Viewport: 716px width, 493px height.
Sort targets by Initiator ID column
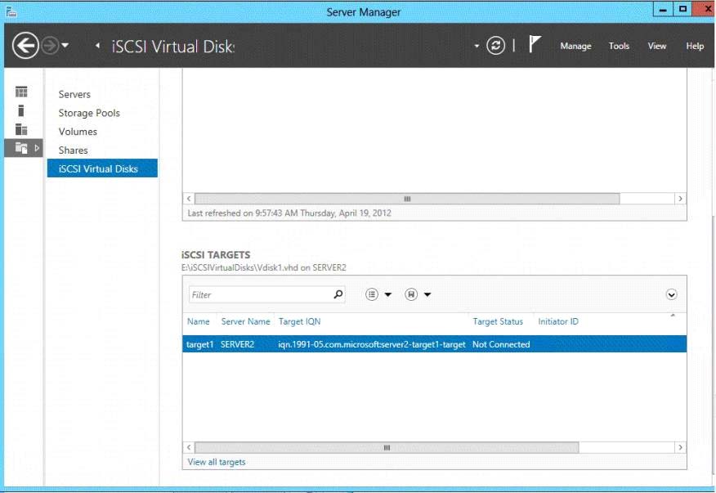coord(558,321)
